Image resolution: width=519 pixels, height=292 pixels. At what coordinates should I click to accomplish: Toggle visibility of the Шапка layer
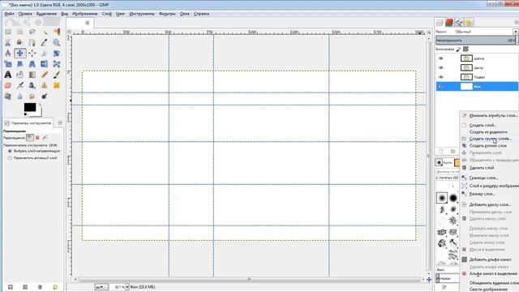(440, 58)
